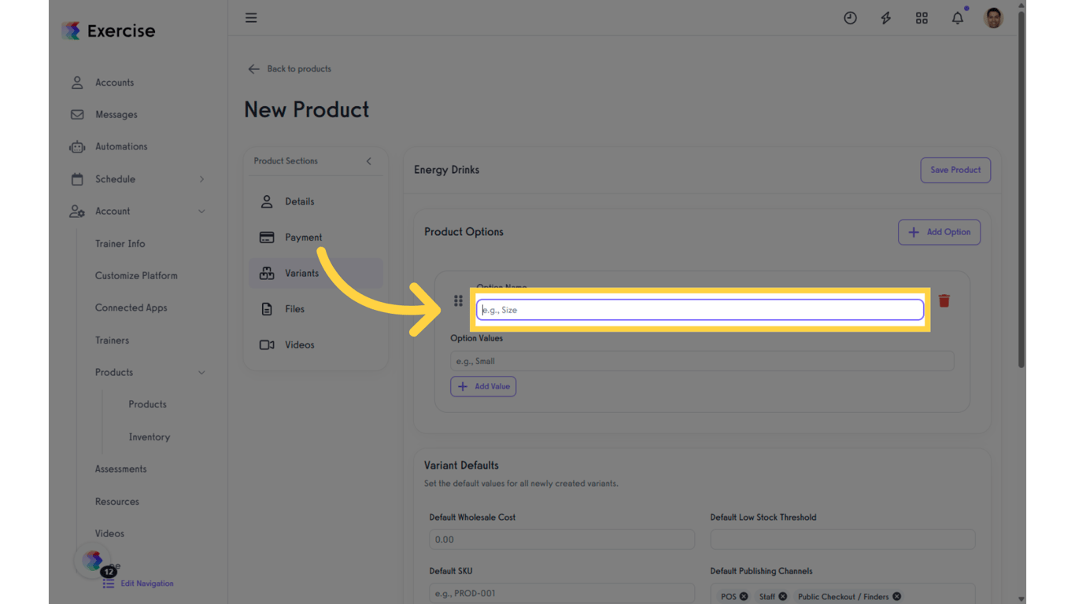The width and height of the screenshot is (1075, 604).
Task: Click the Add Value button
Action: tap(482, 386)
